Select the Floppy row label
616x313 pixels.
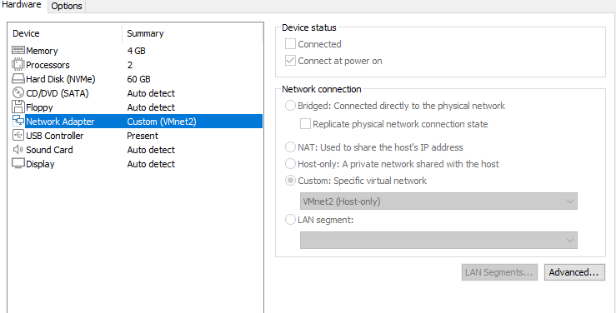click(39, 107)
